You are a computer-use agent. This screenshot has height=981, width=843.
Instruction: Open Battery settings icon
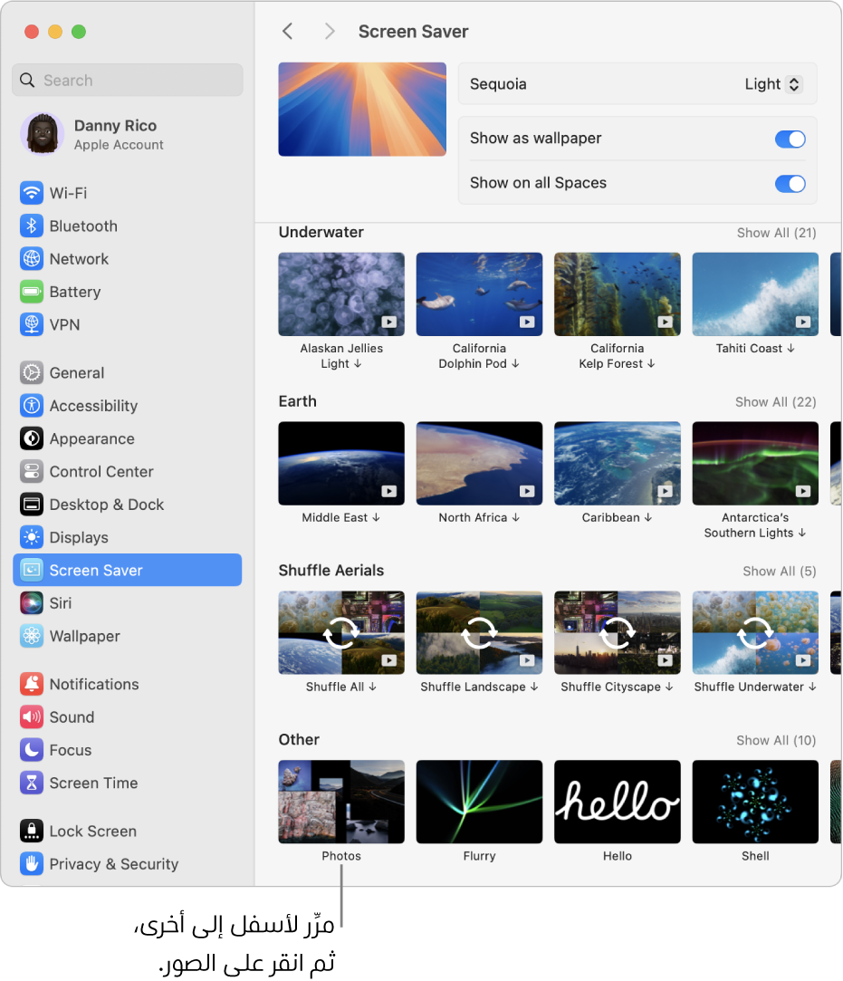tap(32, 292)
